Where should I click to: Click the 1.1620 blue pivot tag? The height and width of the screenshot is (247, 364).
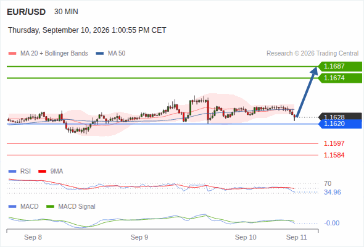(x=340, y=124)
